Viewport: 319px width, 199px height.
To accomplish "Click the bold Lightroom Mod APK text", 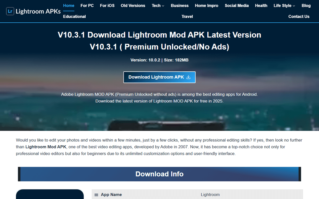I will click(x=46, y=147).
